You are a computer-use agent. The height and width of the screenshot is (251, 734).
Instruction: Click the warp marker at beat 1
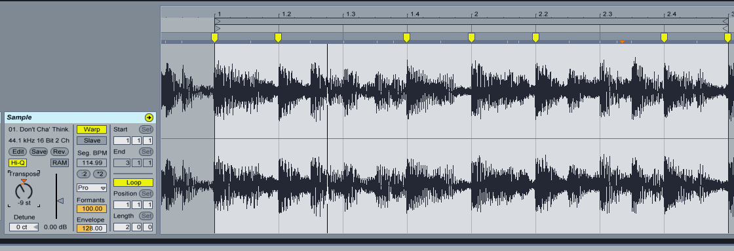(214, 37)
